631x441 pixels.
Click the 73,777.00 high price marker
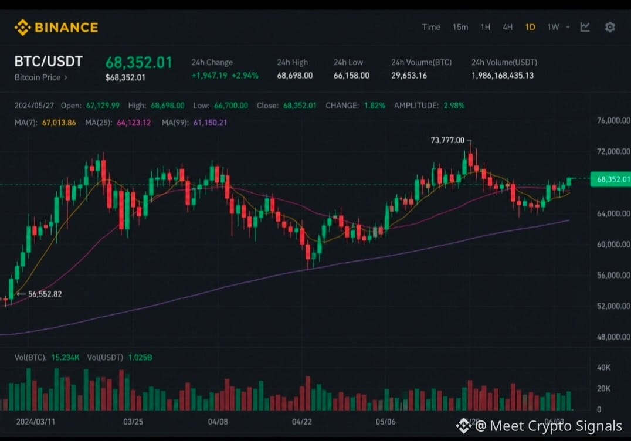point(447,140)
